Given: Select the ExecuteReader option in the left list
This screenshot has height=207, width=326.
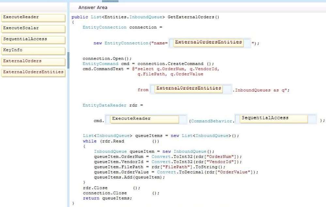Looking at the screenshot, I should (x=33, y=18).
